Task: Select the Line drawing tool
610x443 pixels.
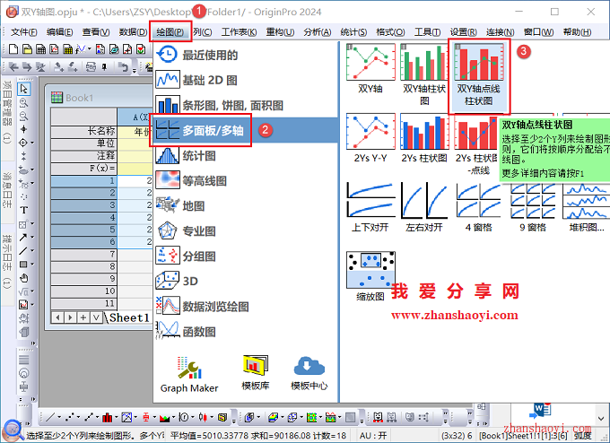Action: tap(23, 250)
